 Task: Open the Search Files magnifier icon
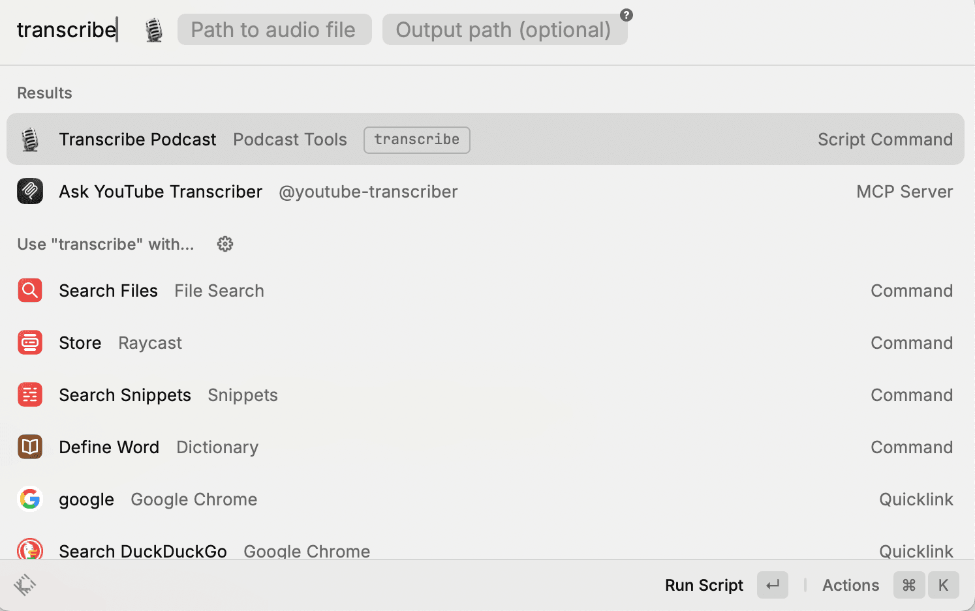tap(30, 290)
